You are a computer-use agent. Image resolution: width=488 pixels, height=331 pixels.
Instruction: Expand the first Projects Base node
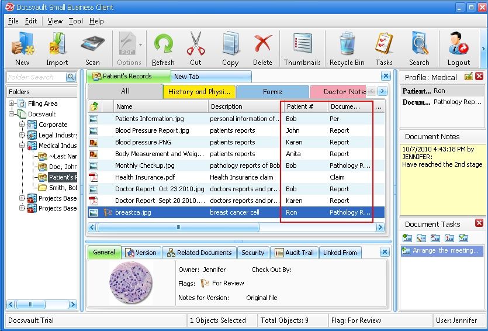pos(22,198)
